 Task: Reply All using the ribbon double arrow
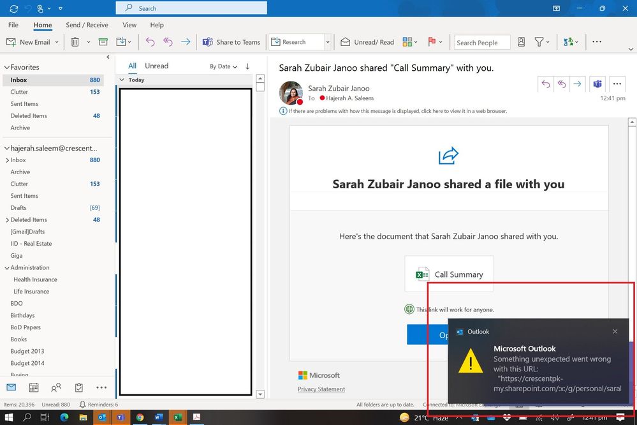(168, 41)
